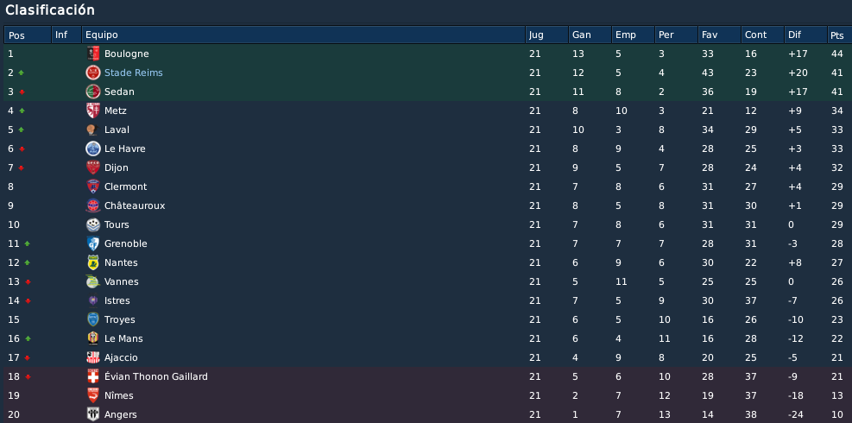This screenshot has width=852, height=423.
Task: Click the Stade Reims club badge
Action: (x=93, y=73)
